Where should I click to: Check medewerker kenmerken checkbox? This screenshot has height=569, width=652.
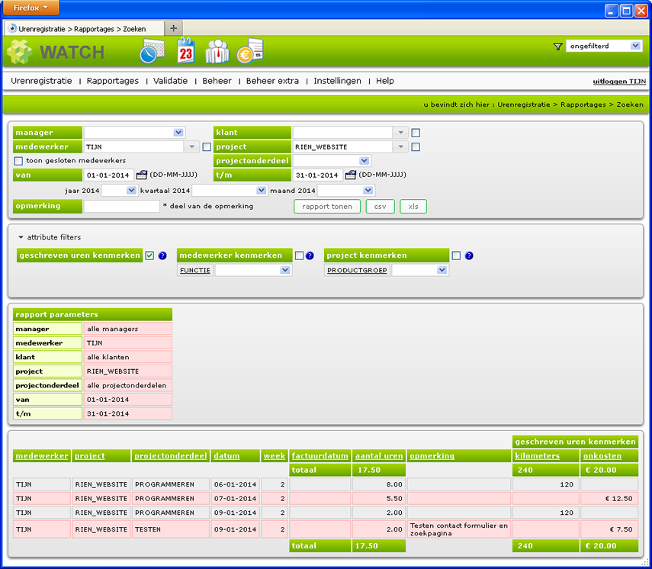[299, 256]
